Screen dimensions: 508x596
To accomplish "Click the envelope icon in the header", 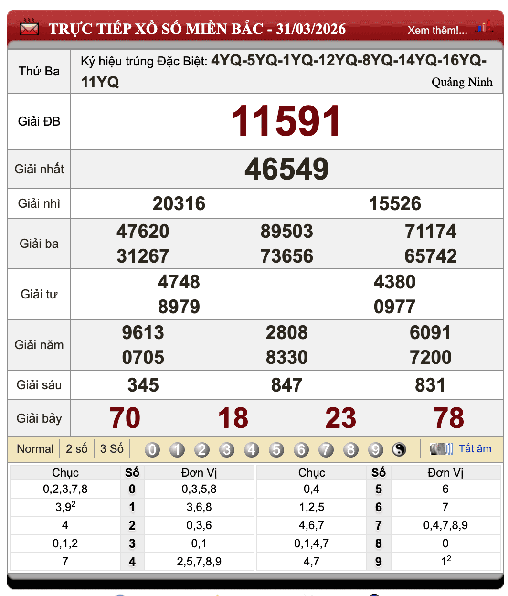I will tap(29, 27).
